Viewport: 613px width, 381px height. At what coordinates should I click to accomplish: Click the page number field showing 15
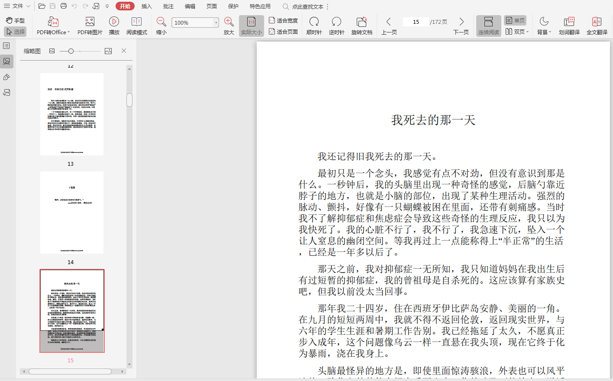pos(416,22)
